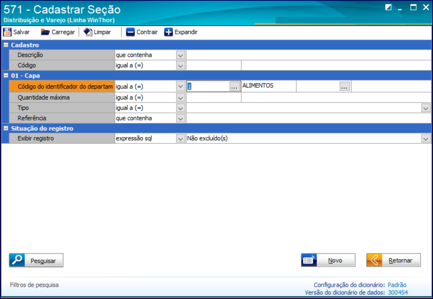Collapse the Situação do registro section
The width and height of the screenshot is (433, 299).
6,128
